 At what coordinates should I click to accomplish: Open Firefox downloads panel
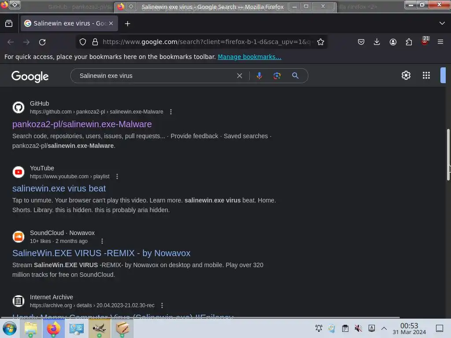(x=377, y=42)
